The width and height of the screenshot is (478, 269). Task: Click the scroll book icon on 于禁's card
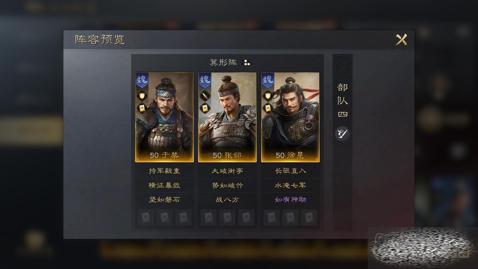tap(142, 108)
